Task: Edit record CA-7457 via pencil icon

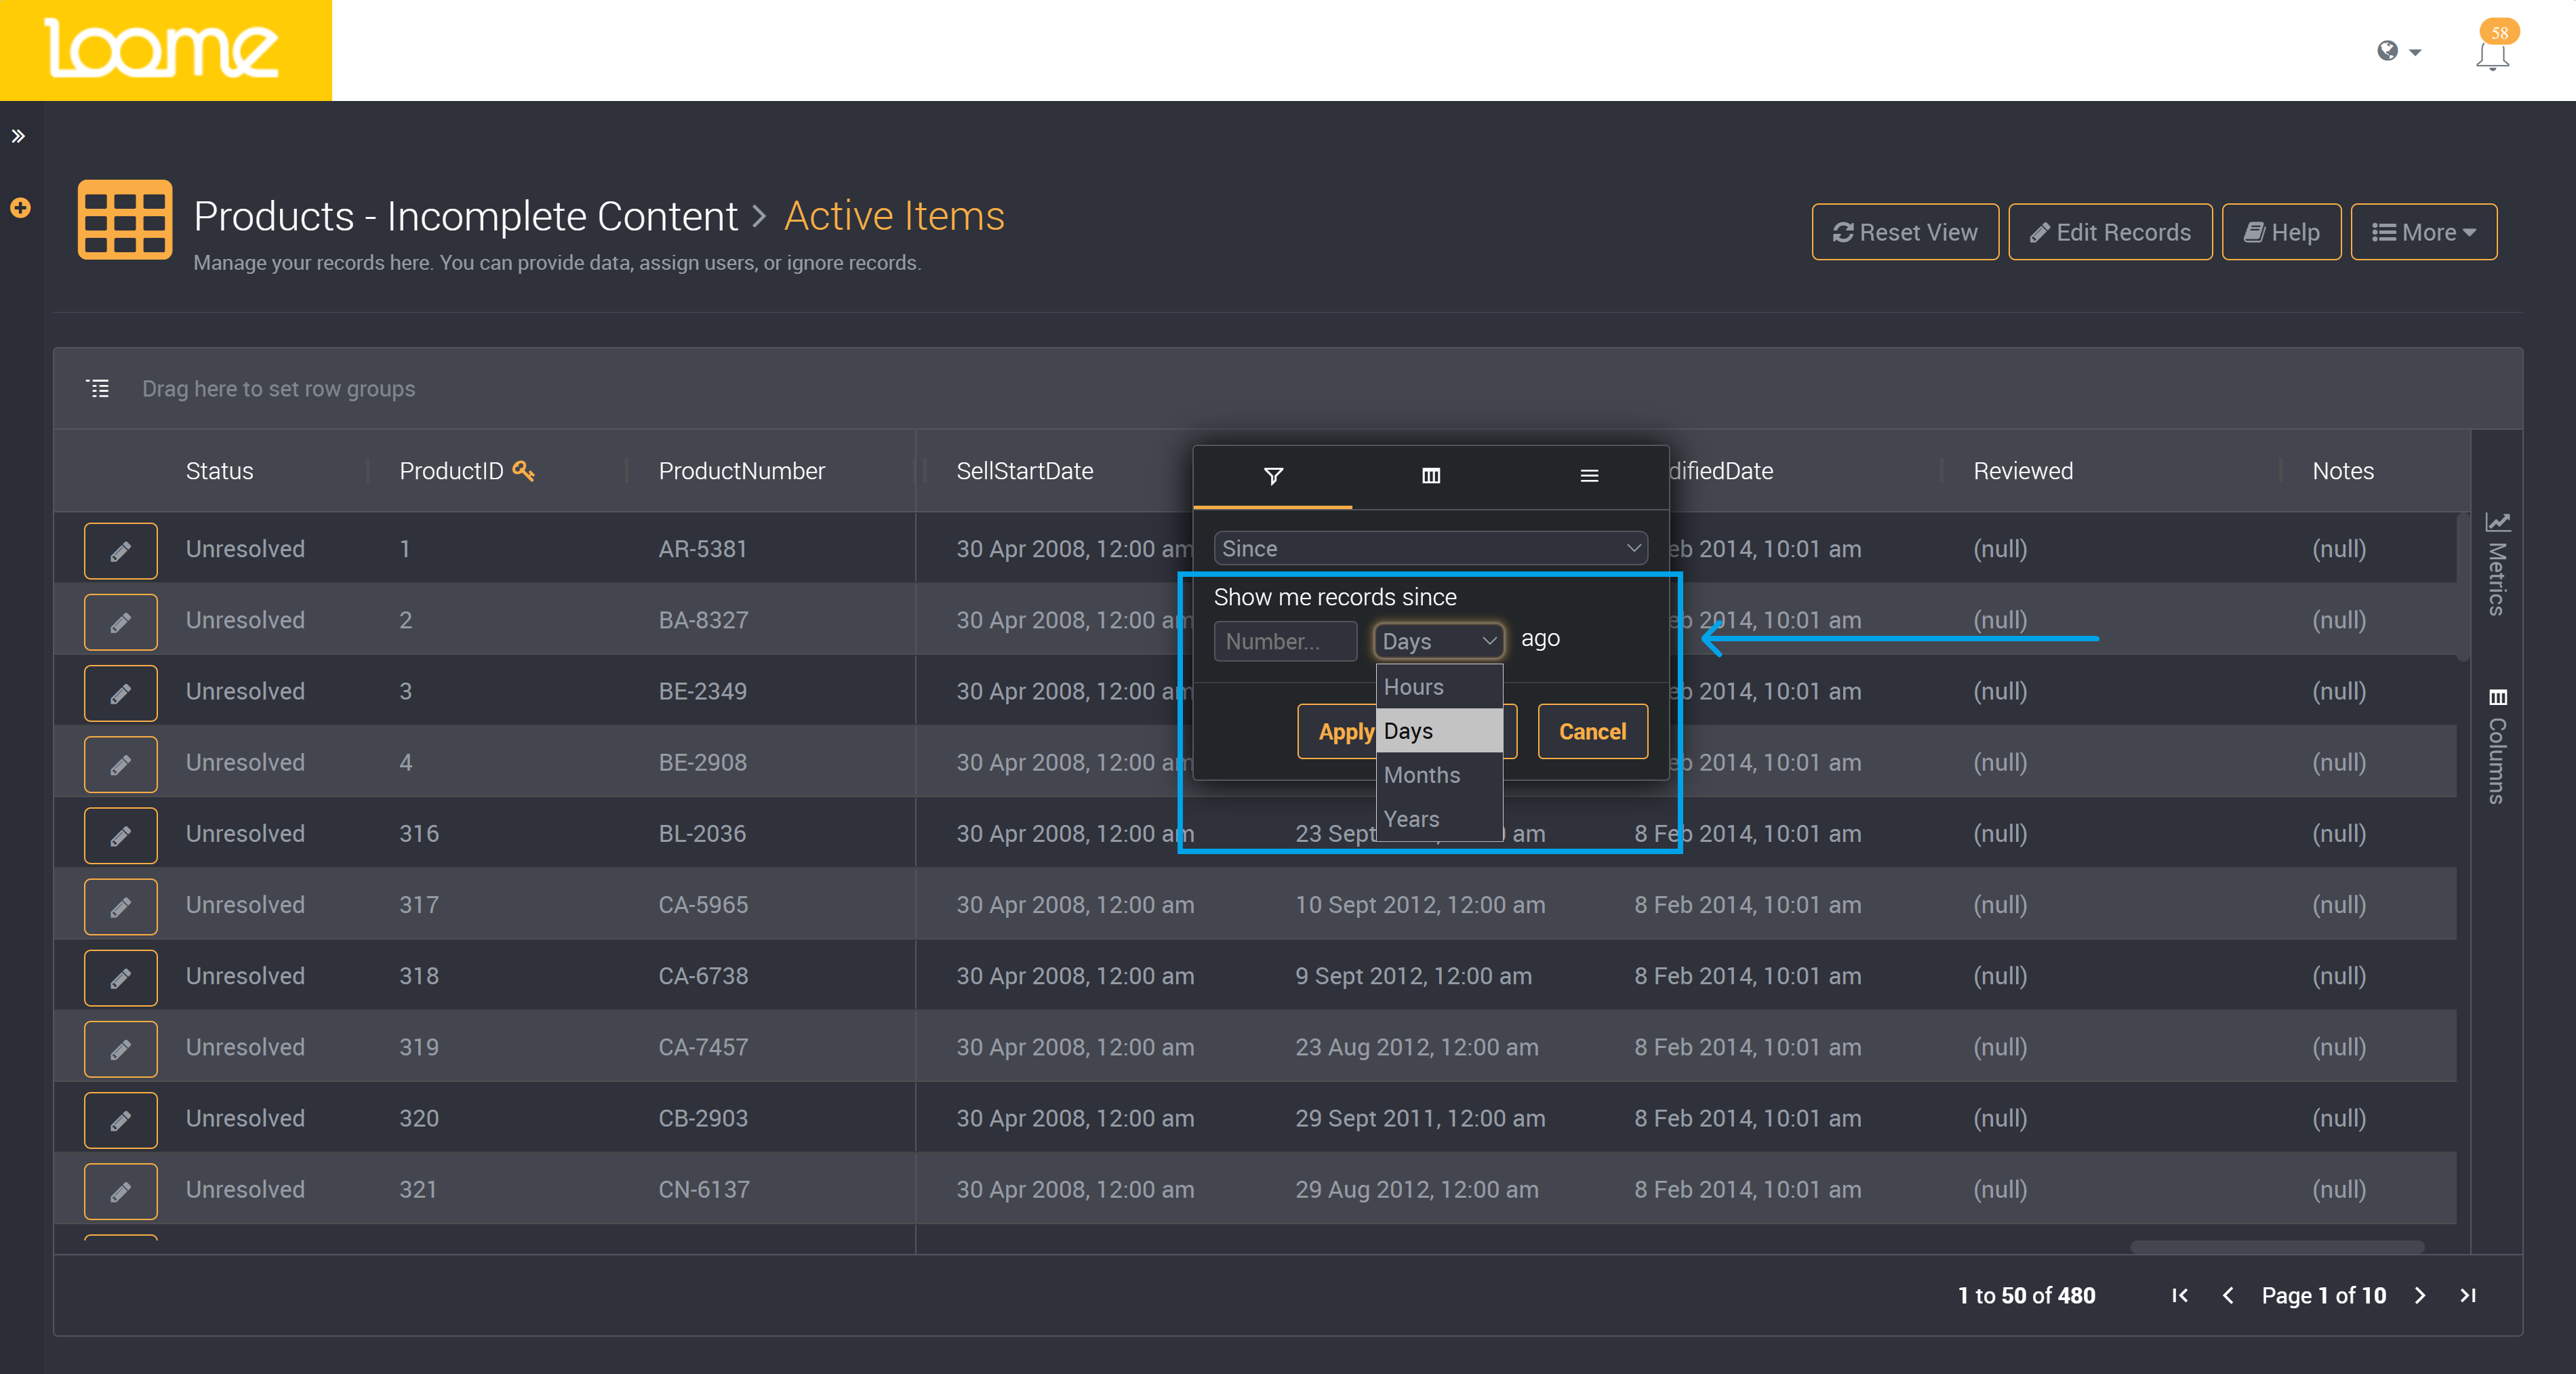Action: click(x=120, y=1048)
